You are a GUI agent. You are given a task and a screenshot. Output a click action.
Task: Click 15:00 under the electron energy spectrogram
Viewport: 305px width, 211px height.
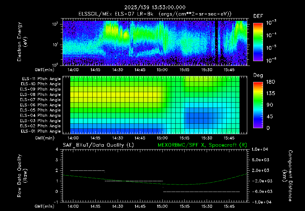pyautogui.click(x=162, y=70)
